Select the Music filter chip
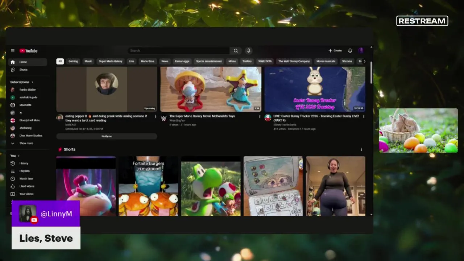 pos(88,61)
